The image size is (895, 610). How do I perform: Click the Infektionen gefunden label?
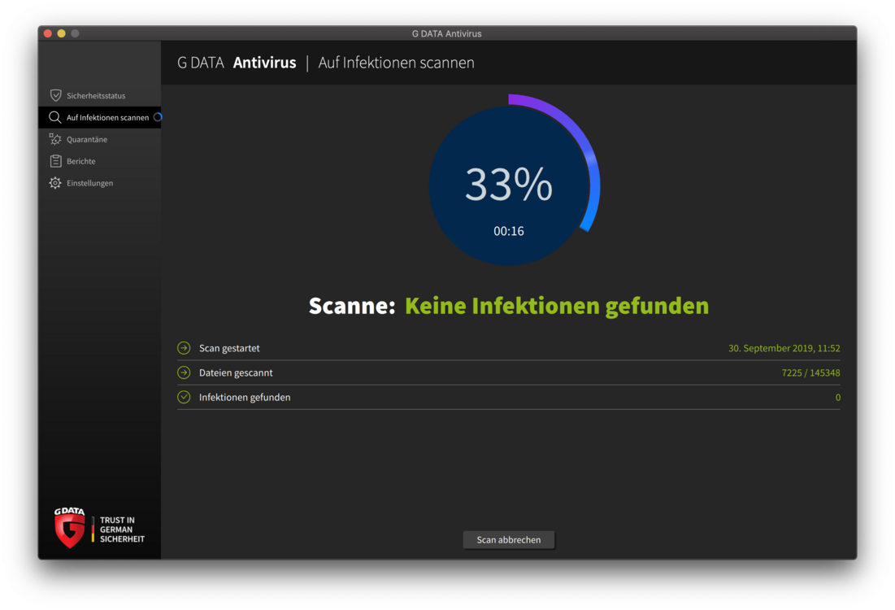coord(245,397)
